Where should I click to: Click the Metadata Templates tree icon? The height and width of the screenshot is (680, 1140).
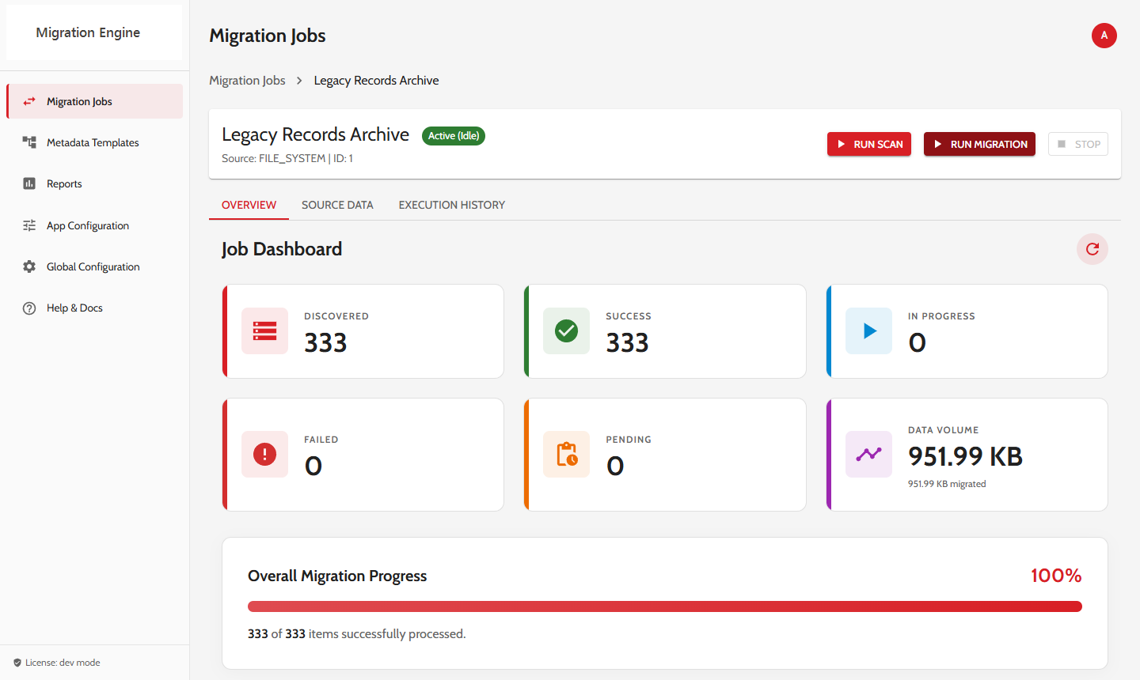(x=29, y=142)
